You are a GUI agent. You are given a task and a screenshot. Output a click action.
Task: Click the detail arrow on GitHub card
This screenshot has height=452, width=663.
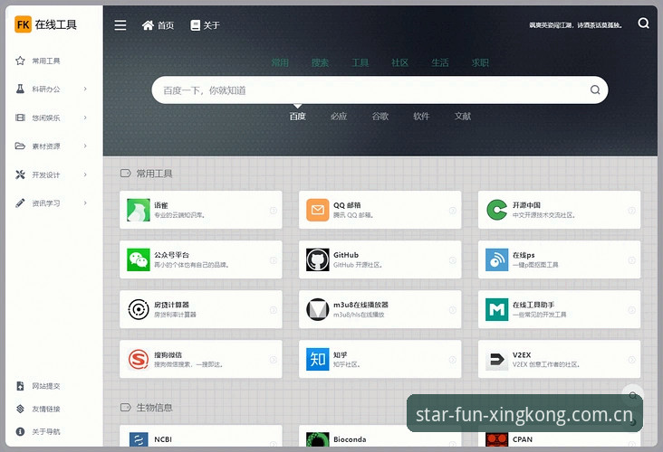click(x=453, y=260)
